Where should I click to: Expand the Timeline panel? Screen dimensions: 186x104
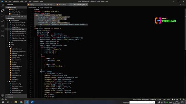click(x=10, y=97)
